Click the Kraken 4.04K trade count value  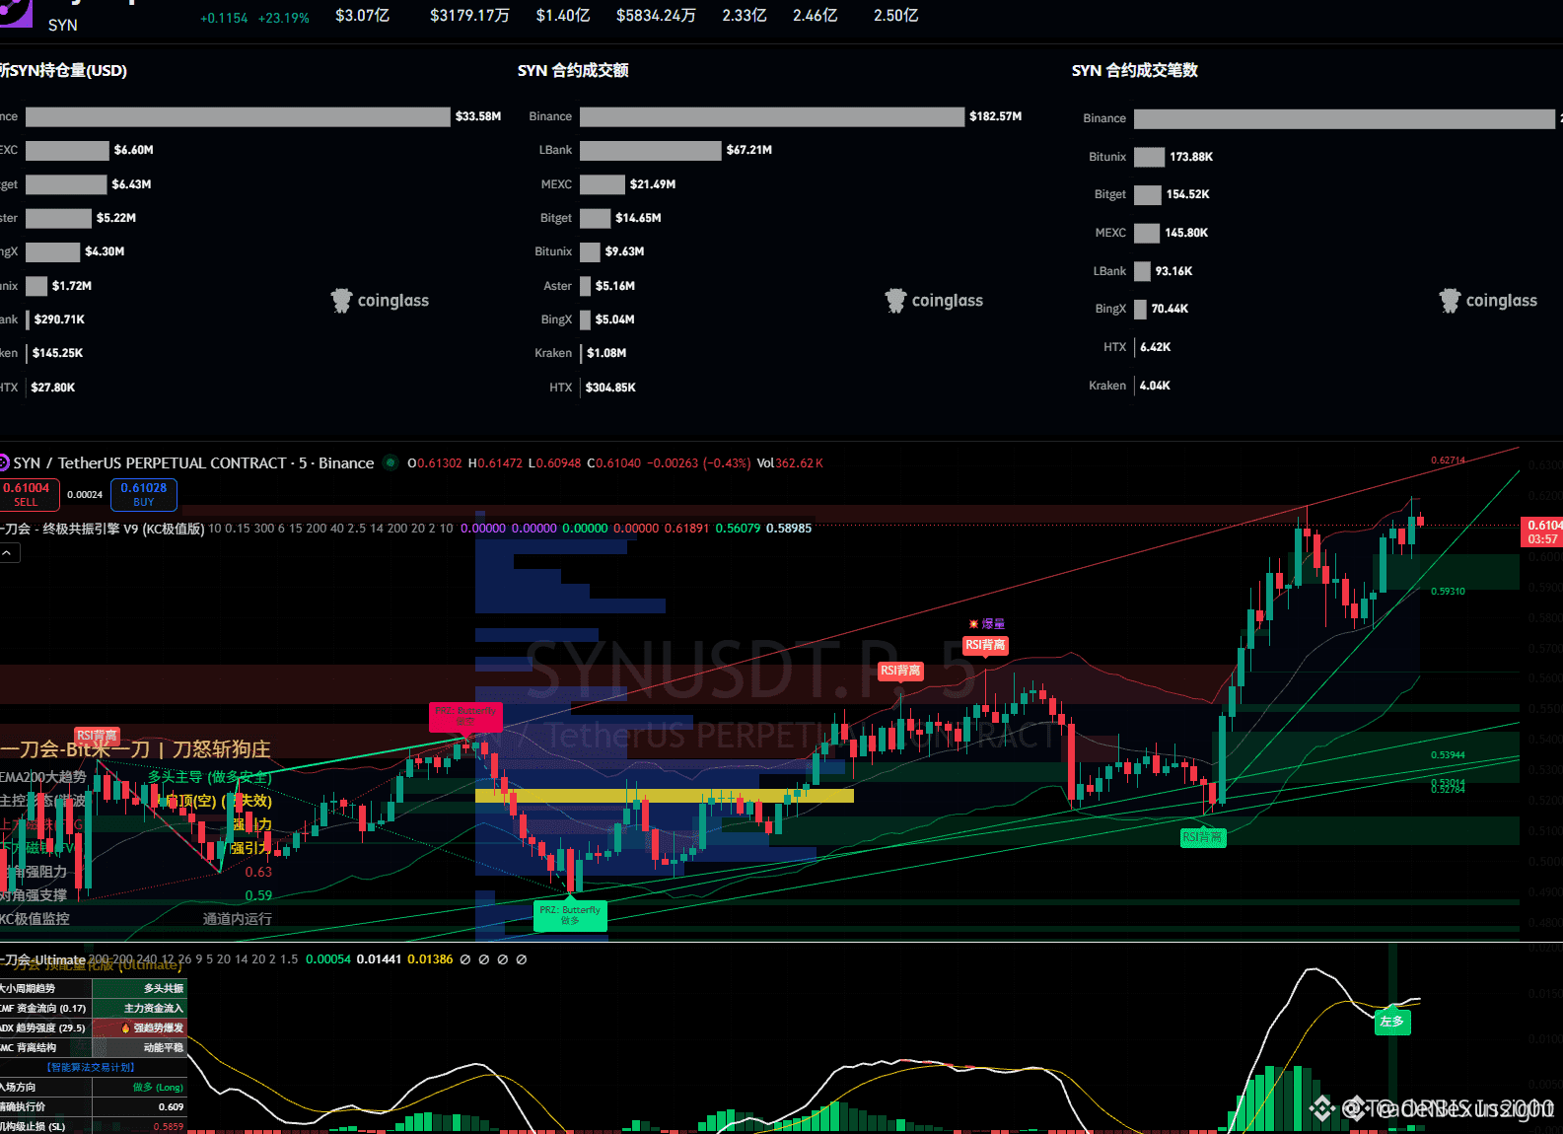(x=1155, y=386)
